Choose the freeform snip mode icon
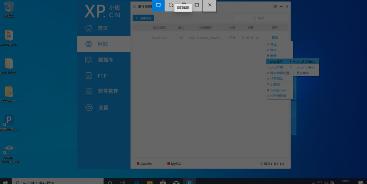367x184 pixels. coord(171,5)
